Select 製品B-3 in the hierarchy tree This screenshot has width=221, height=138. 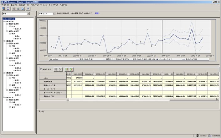click(18, 68)
